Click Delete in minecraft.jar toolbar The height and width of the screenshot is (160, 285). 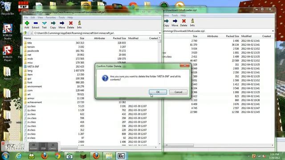point(70,25)
